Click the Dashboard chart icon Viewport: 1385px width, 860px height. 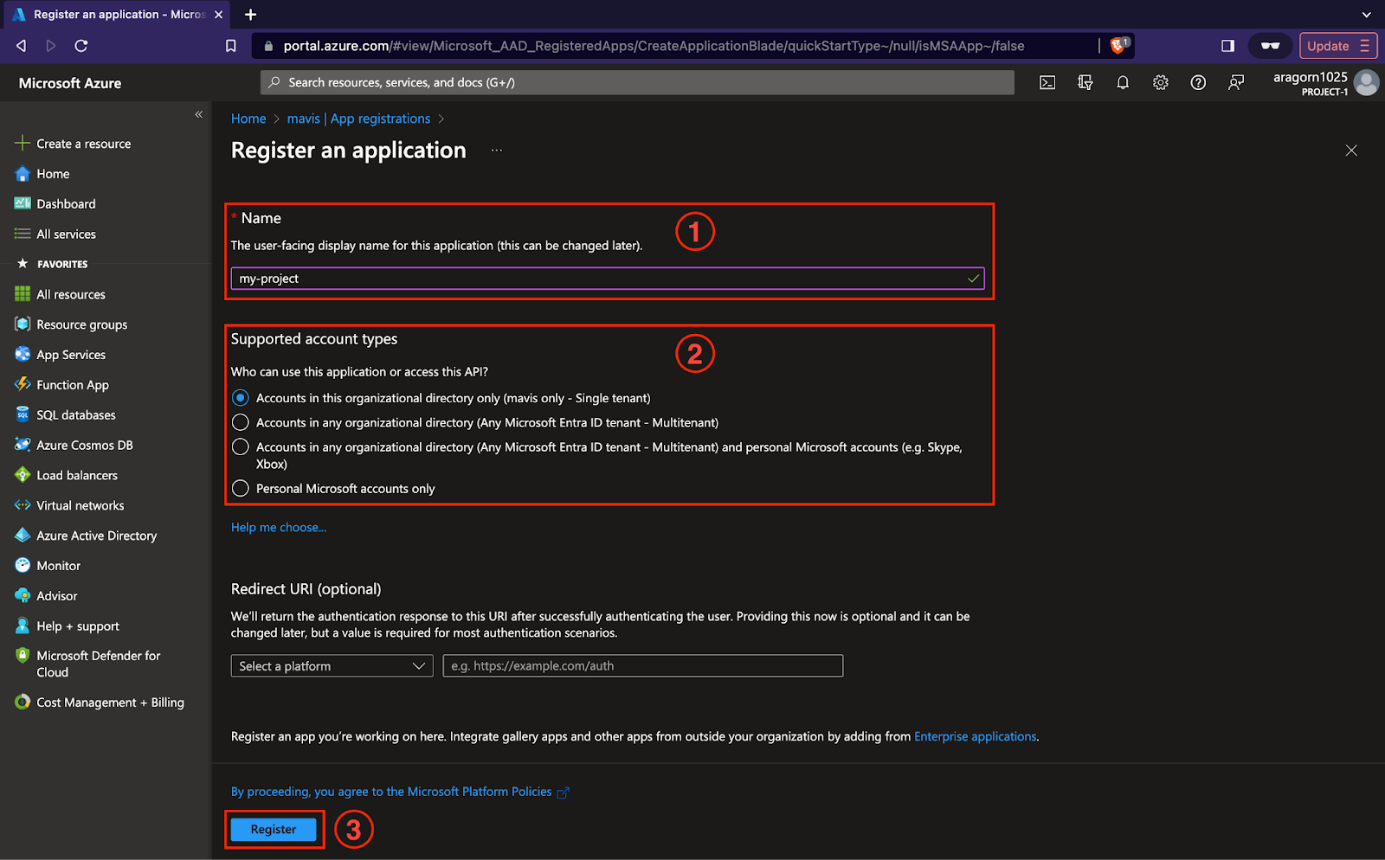tap(23, 203)
